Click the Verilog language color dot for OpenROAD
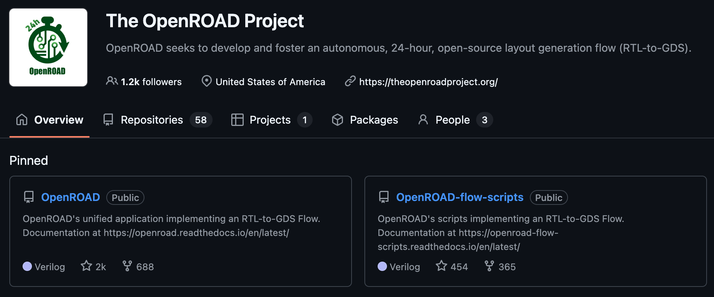This screenshot has height=297, width=714. [27, 266]
